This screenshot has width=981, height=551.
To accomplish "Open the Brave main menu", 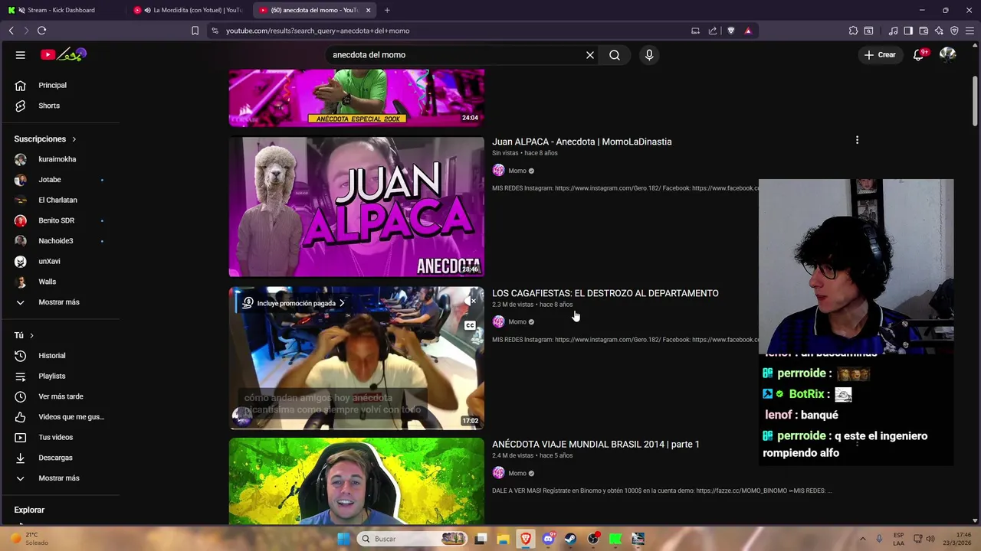I will click(970, 31).
